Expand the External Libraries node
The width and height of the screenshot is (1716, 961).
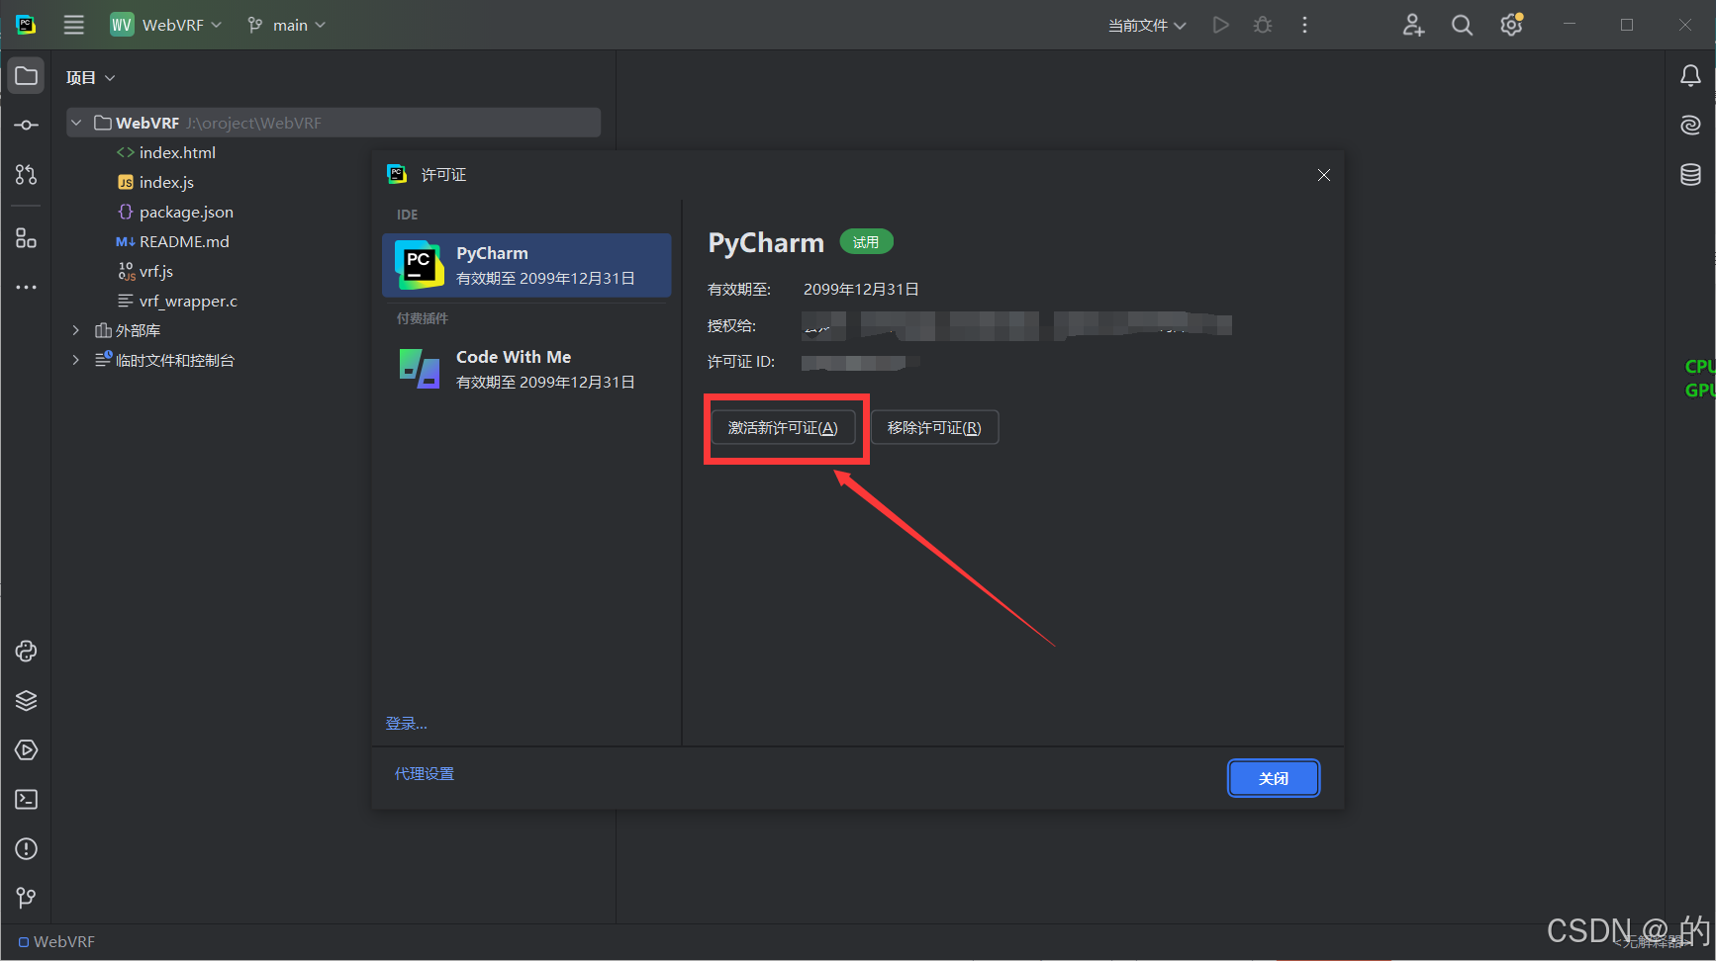tap(75, 330)
